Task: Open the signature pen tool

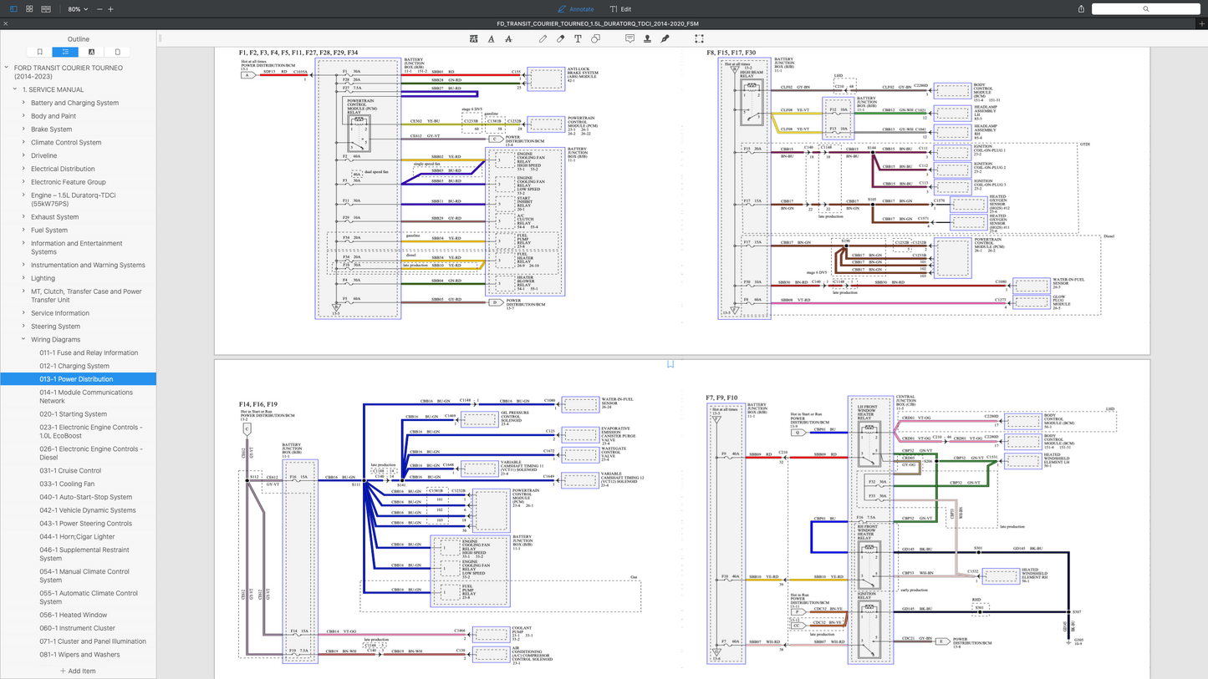Action: coord(665,38)
